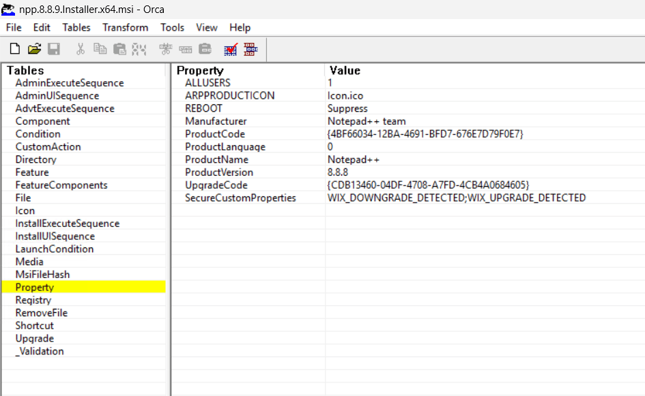Viewport: 645px width, 396px height.
Task: Open the Help menu
Action: (x=240, y=27)
